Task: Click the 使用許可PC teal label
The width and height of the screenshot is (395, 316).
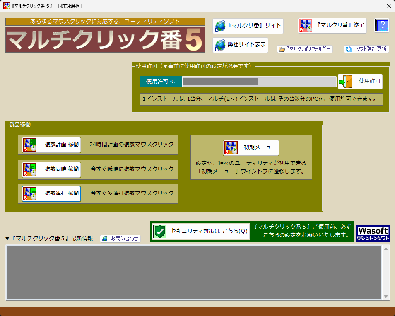Action: pos(161,82)
